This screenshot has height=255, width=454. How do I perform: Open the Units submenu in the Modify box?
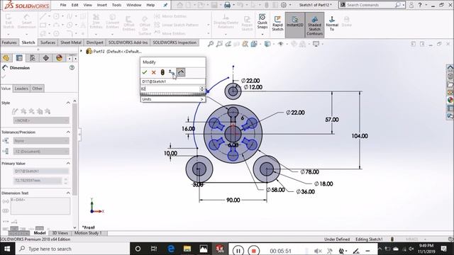(173, 99)
